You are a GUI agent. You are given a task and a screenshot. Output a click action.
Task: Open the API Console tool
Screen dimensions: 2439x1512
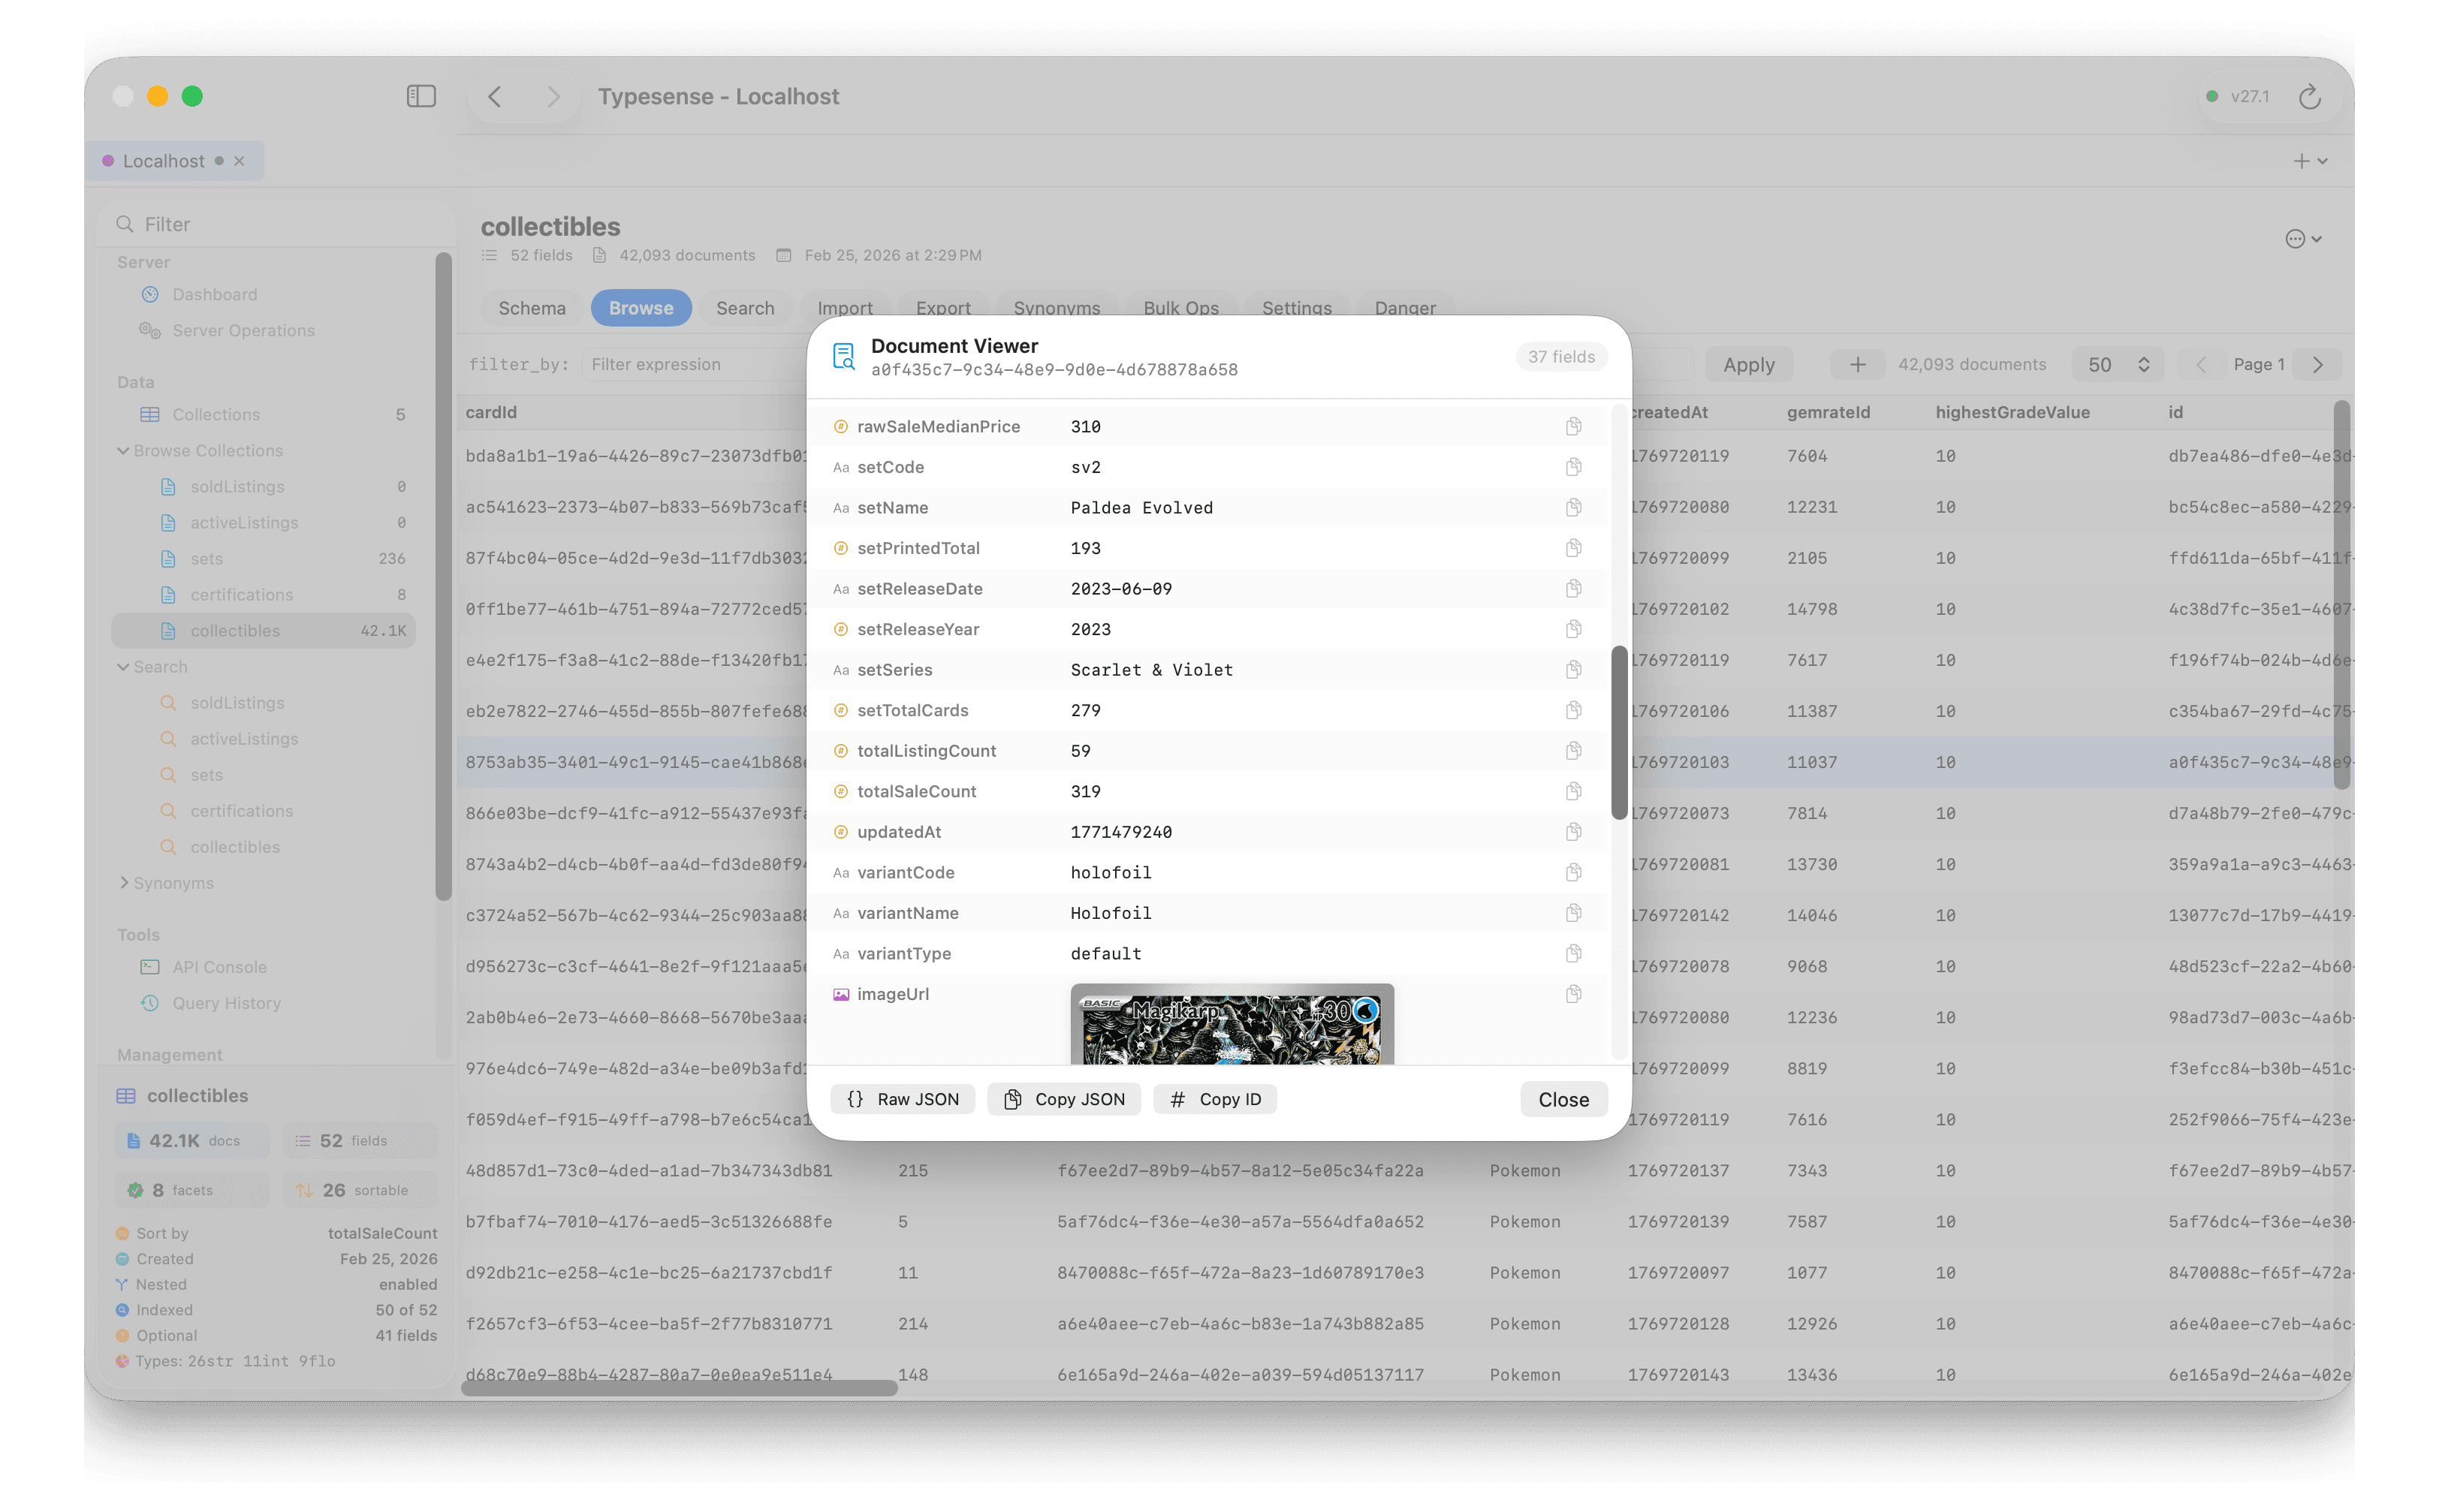pyautogui.click(x=219, y=966)
